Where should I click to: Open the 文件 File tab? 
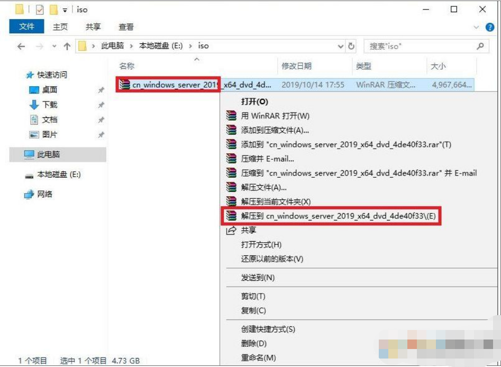[x=26, y=26]
